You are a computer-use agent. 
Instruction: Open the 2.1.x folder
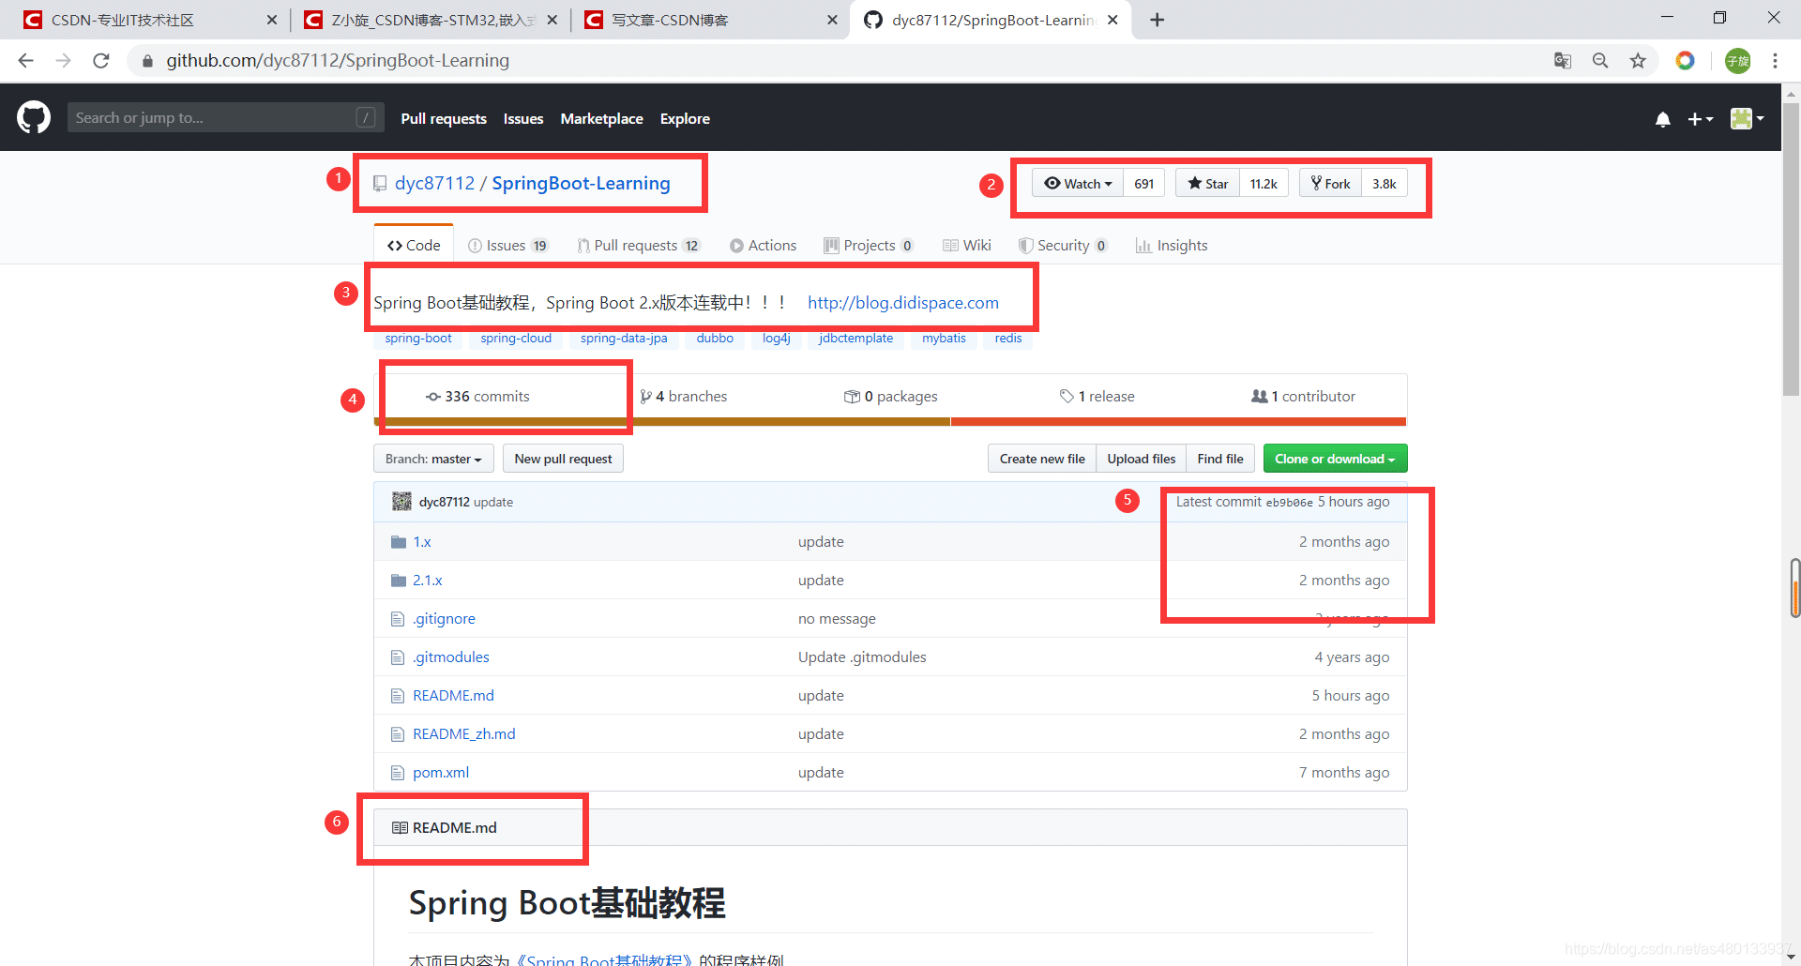click(x=428, y=581)
